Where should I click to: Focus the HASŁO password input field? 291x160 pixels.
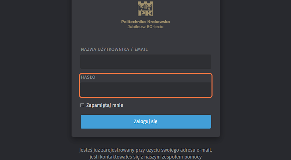(145, 90)
